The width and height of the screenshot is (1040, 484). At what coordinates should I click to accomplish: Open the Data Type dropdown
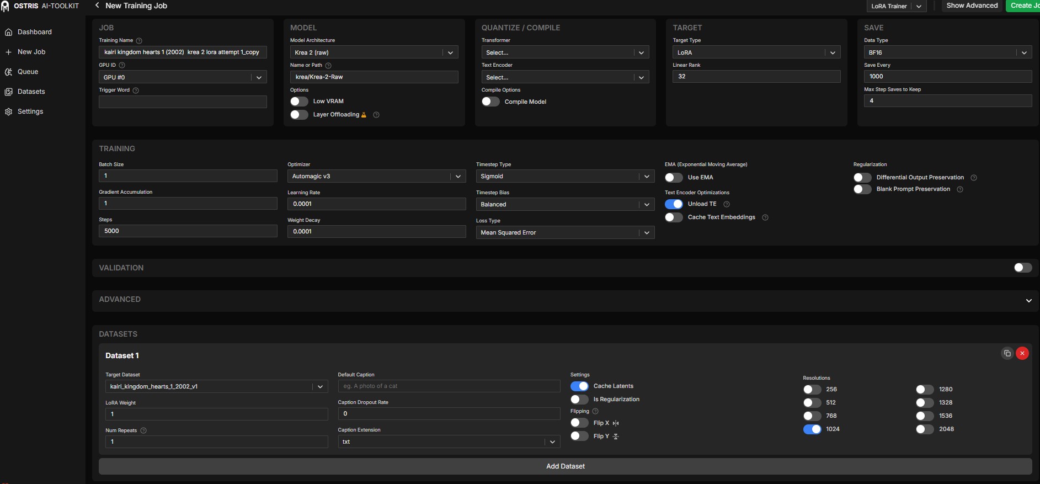pos(948,52)
